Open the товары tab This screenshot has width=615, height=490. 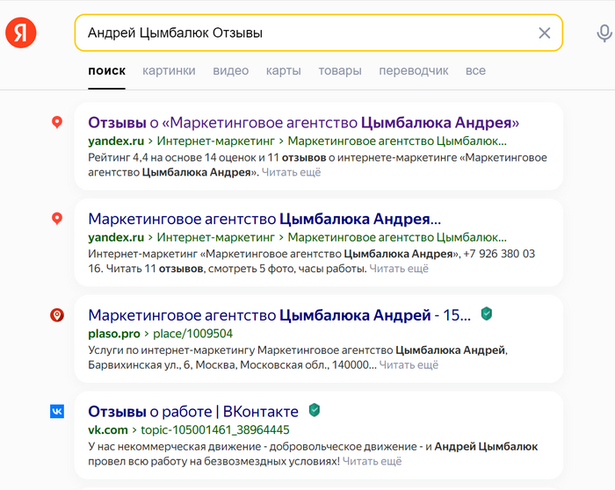[340, 70]
